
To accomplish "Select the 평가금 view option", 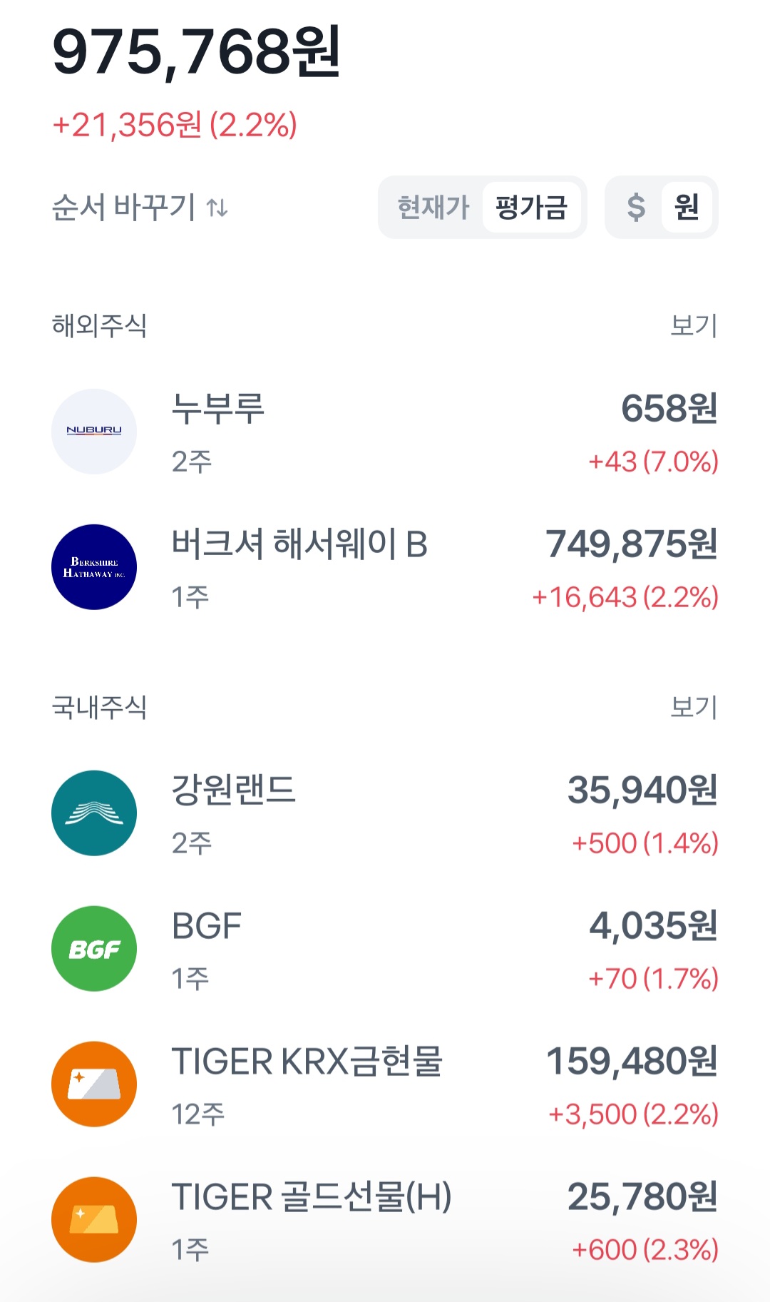I will click(x=532, y=208).
